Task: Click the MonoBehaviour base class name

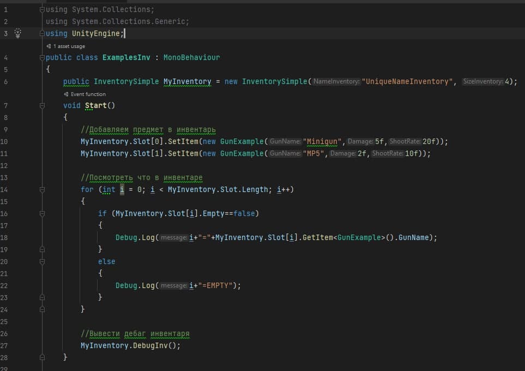Action: point(194,57)
